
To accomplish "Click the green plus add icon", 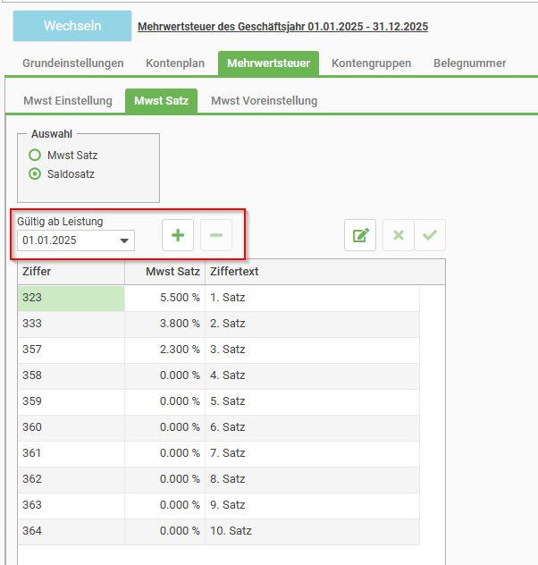I will [178, 235].
